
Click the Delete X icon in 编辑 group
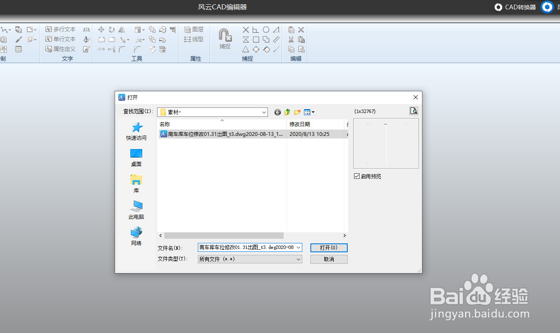(301, 30)
